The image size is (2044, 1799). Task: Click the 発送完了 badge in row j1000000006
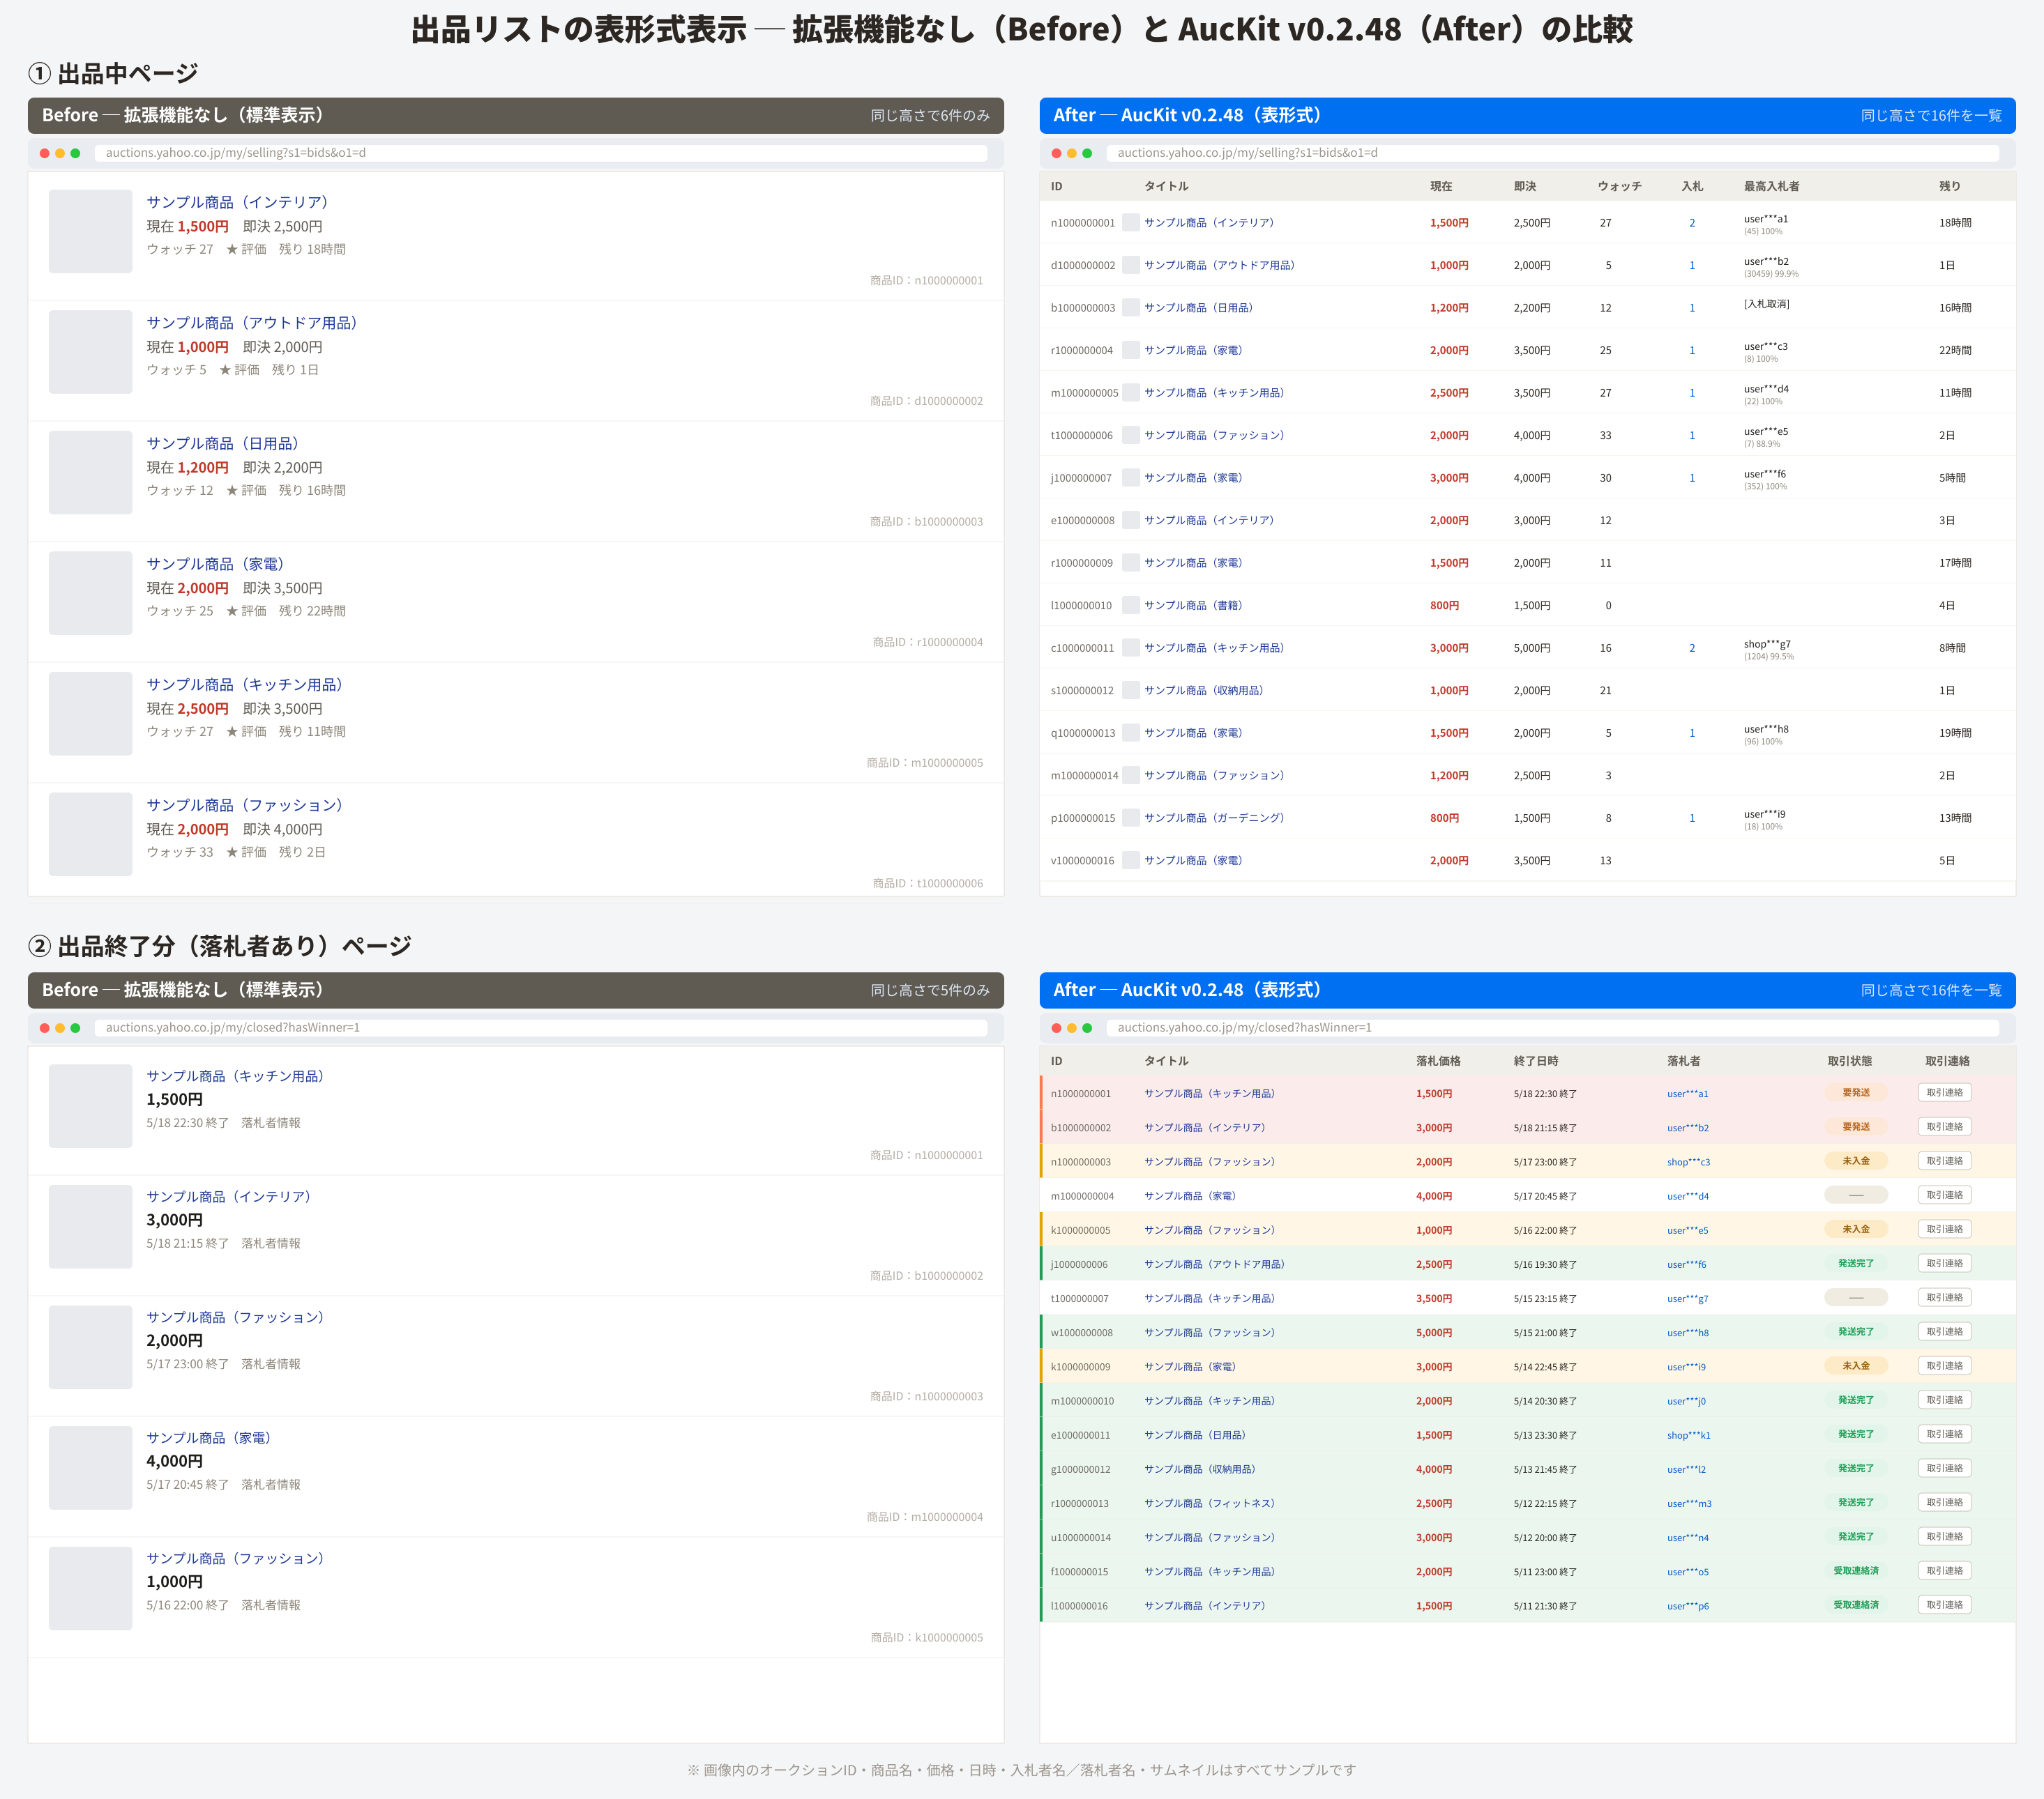1856,1263
